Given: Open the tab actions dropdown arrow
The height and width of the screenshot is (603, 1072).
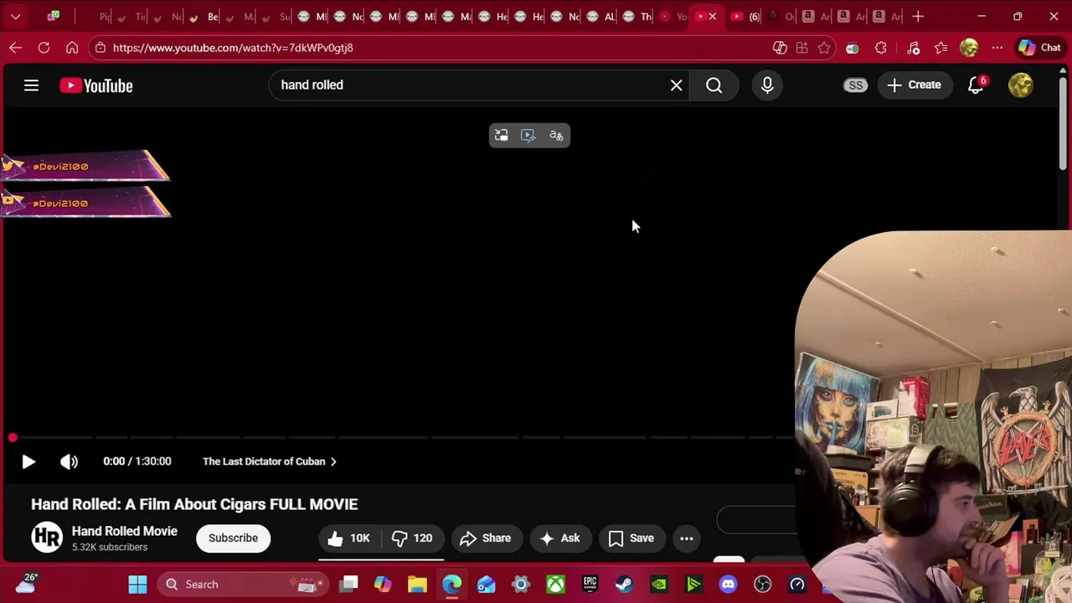Looking at the screenshot, I should pos(16,16).
